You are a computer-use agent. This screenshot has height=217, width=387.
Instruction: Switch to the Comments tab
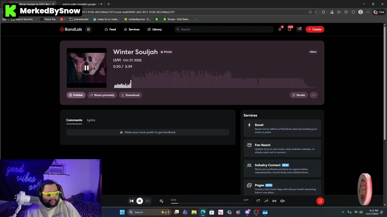74,120
